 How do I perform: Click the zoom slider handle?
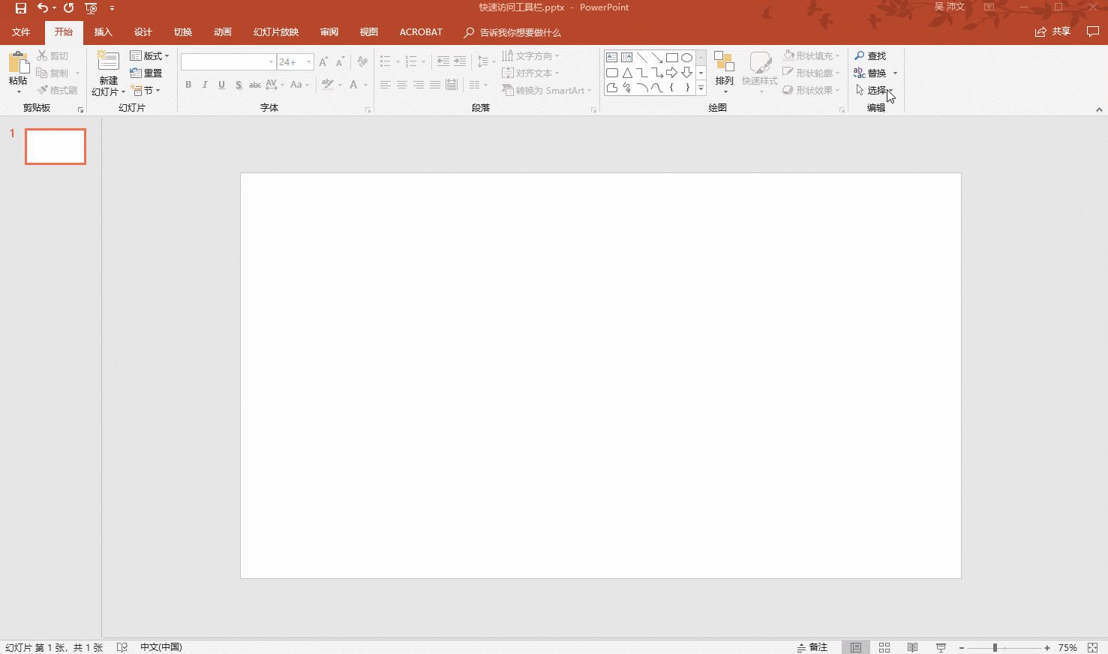coord(995,647)
